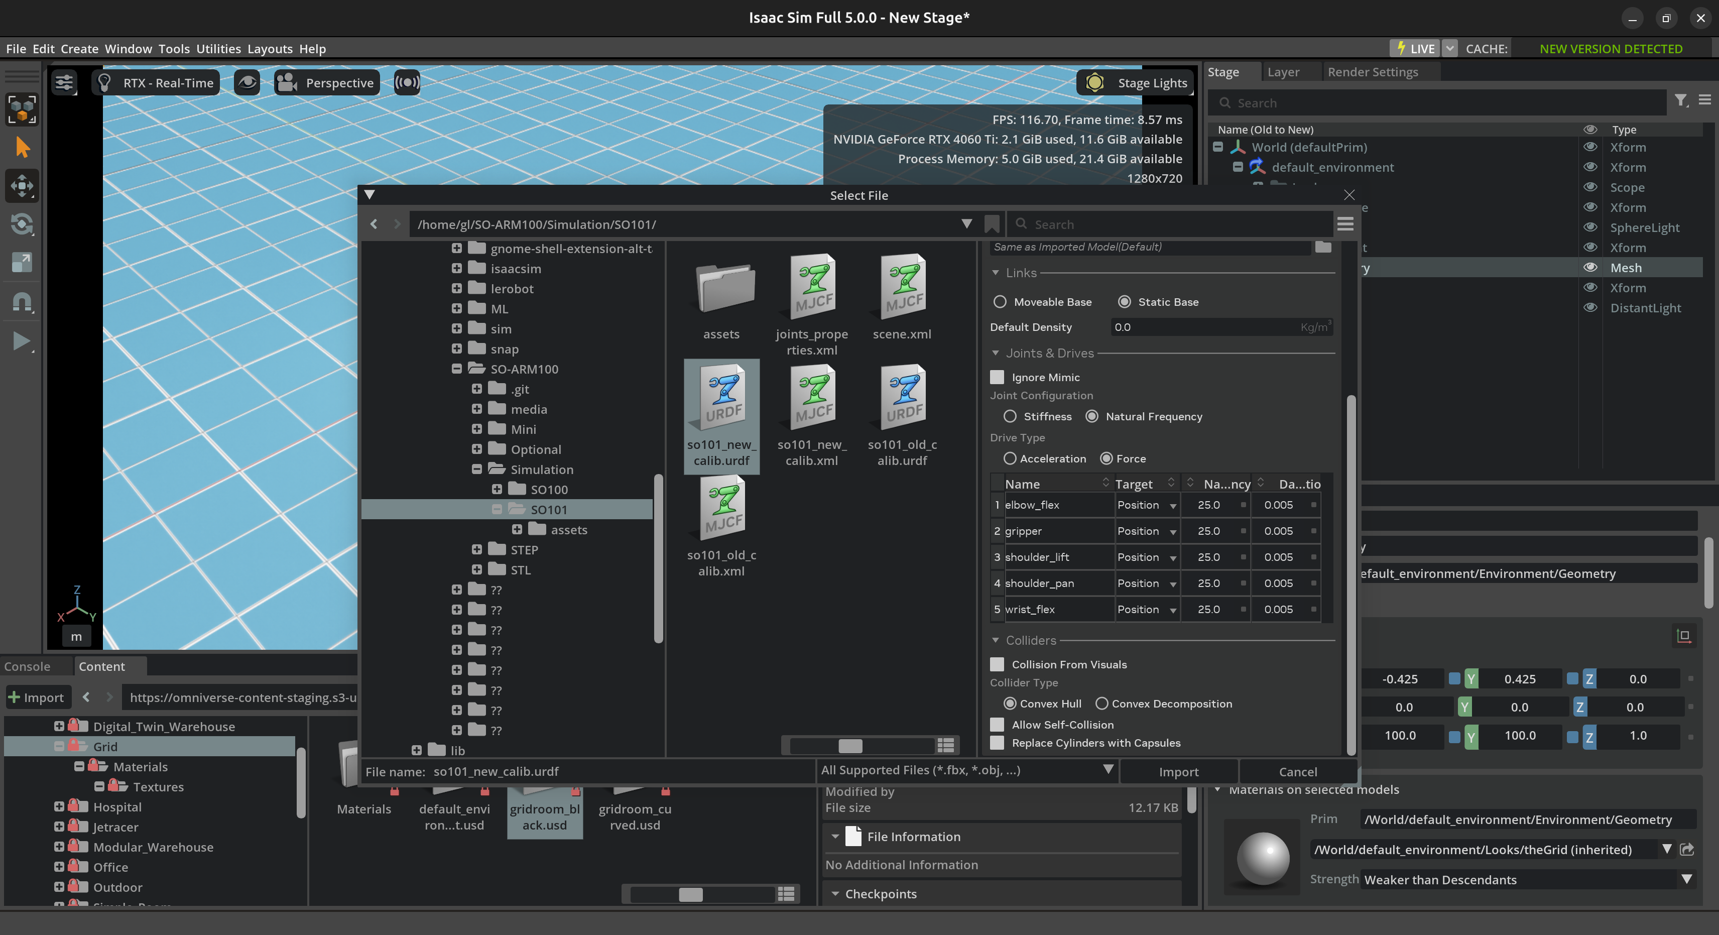
Task: Expand the SO100 folder in tree
Action: (x=497, y=489)
